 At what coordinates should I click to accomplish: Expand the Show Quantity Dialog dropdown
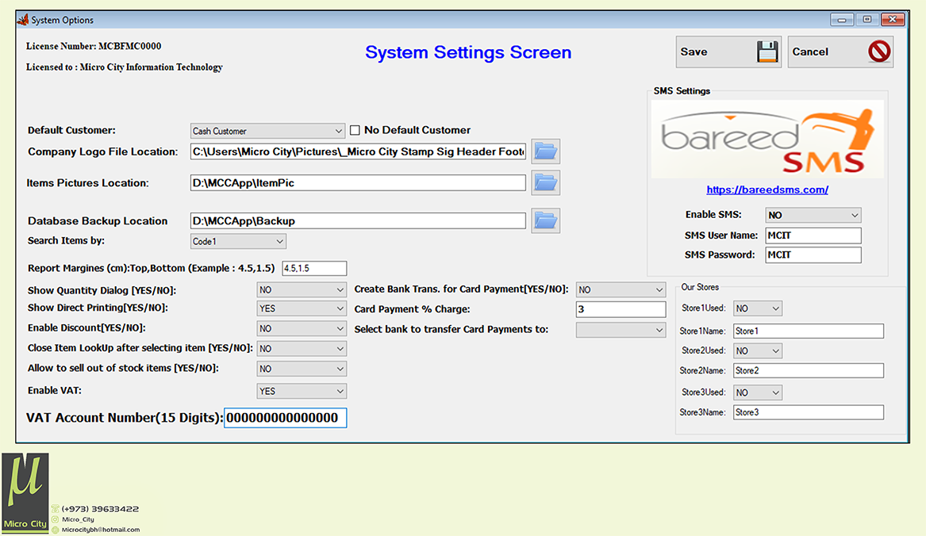point(302,290)
